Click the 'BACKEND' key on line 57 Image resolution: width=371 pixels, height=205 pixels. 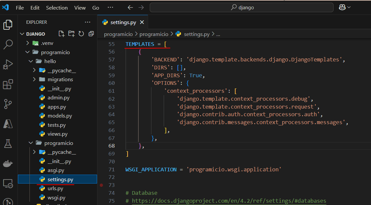[166, 60]
